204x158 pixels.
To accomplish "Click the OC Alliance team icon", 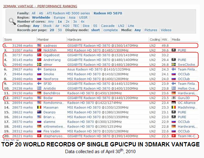I will coord(173,103).
